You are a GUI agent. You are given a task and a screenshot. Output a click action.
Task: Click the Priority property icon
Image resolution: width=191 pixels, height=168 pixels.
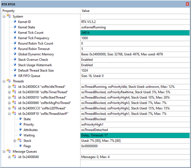(x=20, y=124)
